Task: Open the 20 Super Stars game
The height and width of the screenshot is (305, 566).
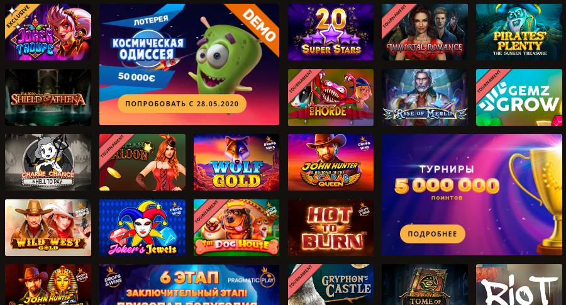Action: pos(331,32)
